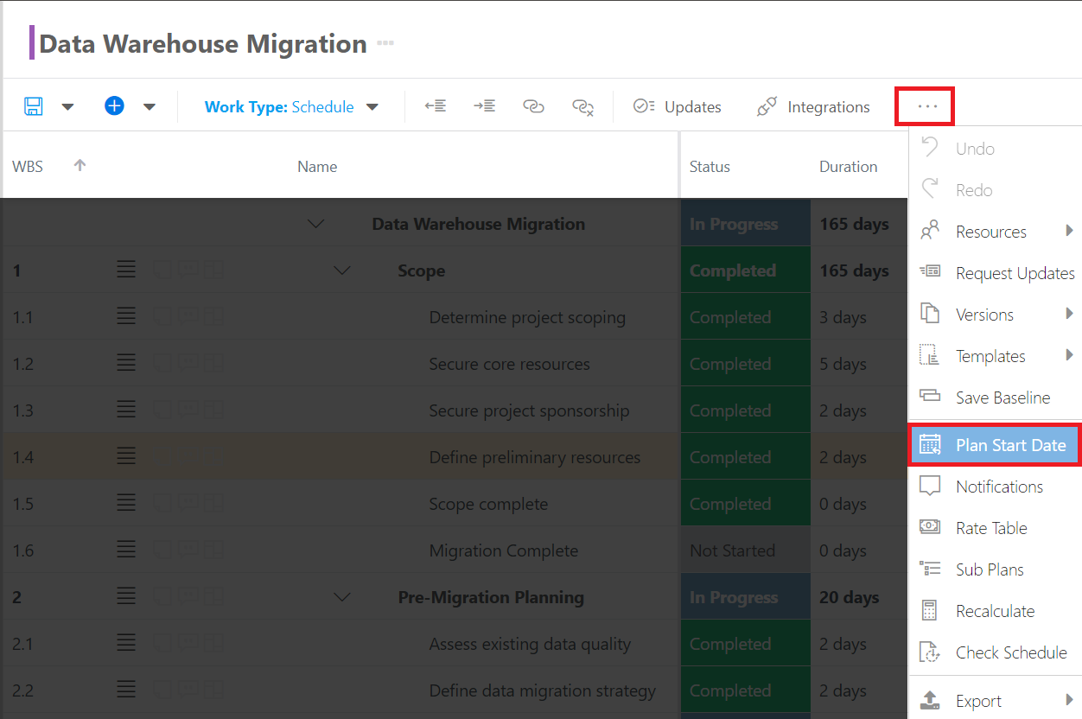Click the ellipsis beside project title
The height and width of the screenshot is (719, 1082).
click(385, 42)
